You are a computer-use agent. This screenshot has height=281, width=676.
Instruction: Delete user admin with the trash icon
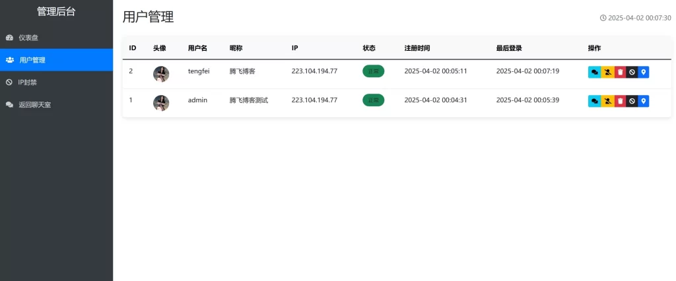[x=620, y=102]
